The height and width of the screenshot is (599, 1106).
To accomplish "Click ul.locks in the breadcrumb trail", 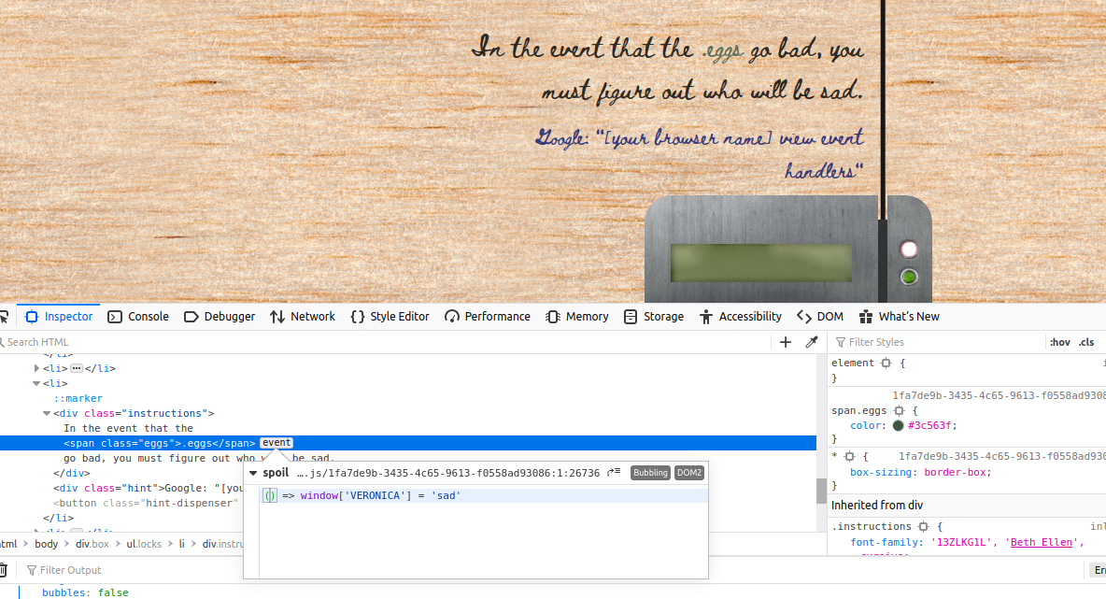I will pos(144,544).
